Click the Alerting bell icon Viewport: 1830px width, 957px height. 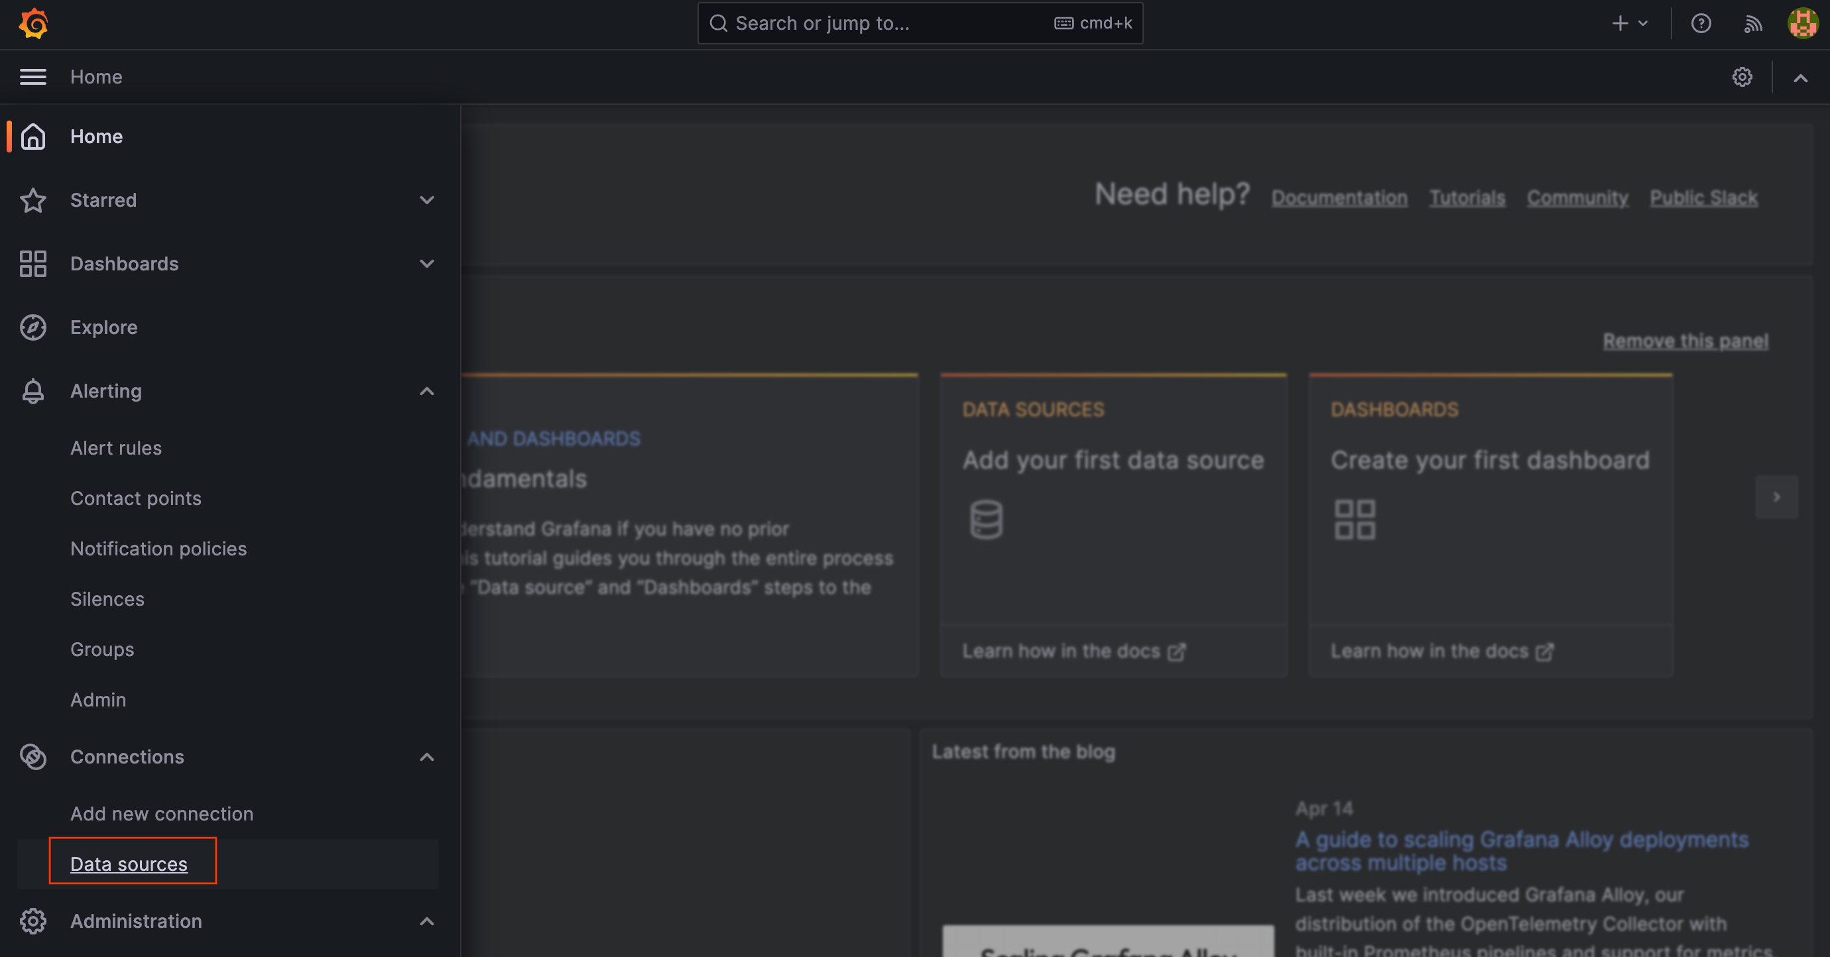point(32,390)
